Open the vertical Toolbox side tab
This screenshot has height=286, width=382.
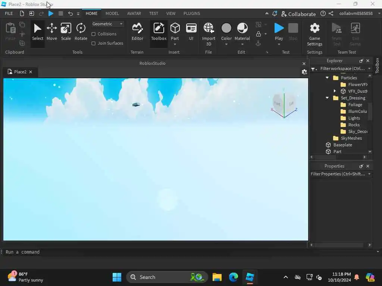point(377,66)
